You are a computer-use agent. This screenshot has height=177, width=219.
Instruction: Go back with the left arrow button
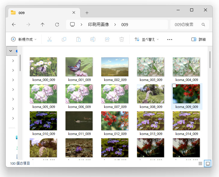(x=14, y=25)
